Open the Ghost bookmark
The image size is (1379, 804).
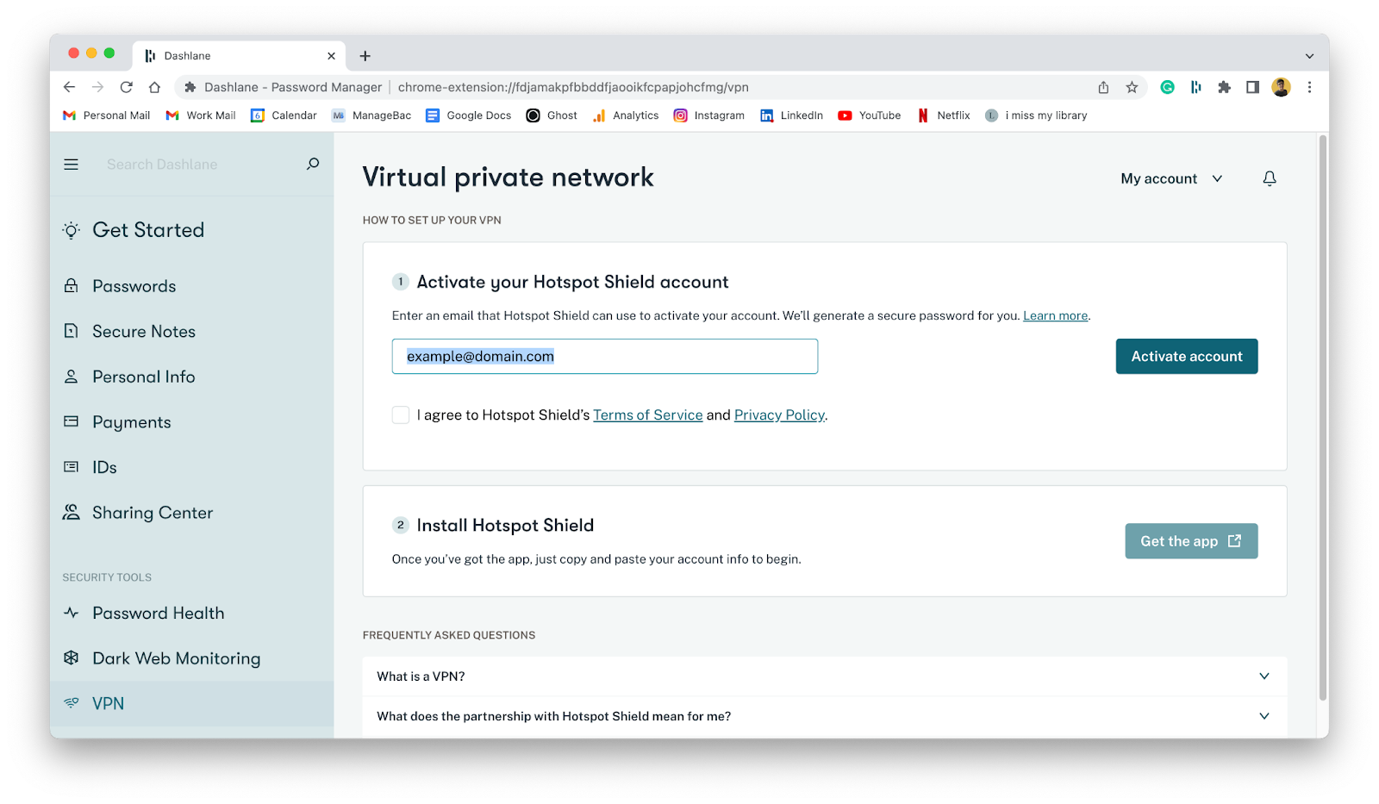[552, 115]
